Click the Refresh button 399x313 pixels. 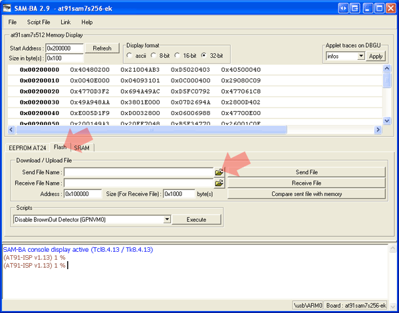(102, 49)
